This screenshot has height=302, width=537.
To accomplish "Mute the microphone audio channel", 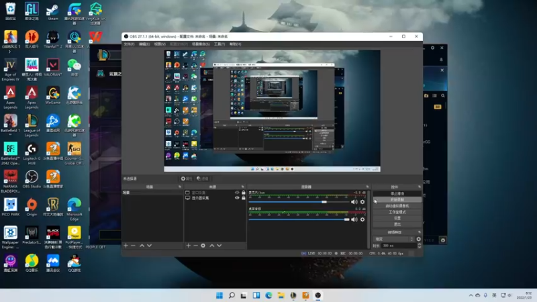I will (x=354, y=202).
